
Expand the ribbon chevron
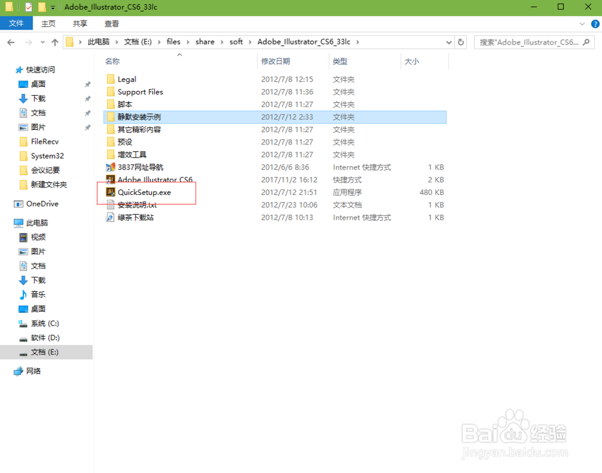click(x=582, y=24)
